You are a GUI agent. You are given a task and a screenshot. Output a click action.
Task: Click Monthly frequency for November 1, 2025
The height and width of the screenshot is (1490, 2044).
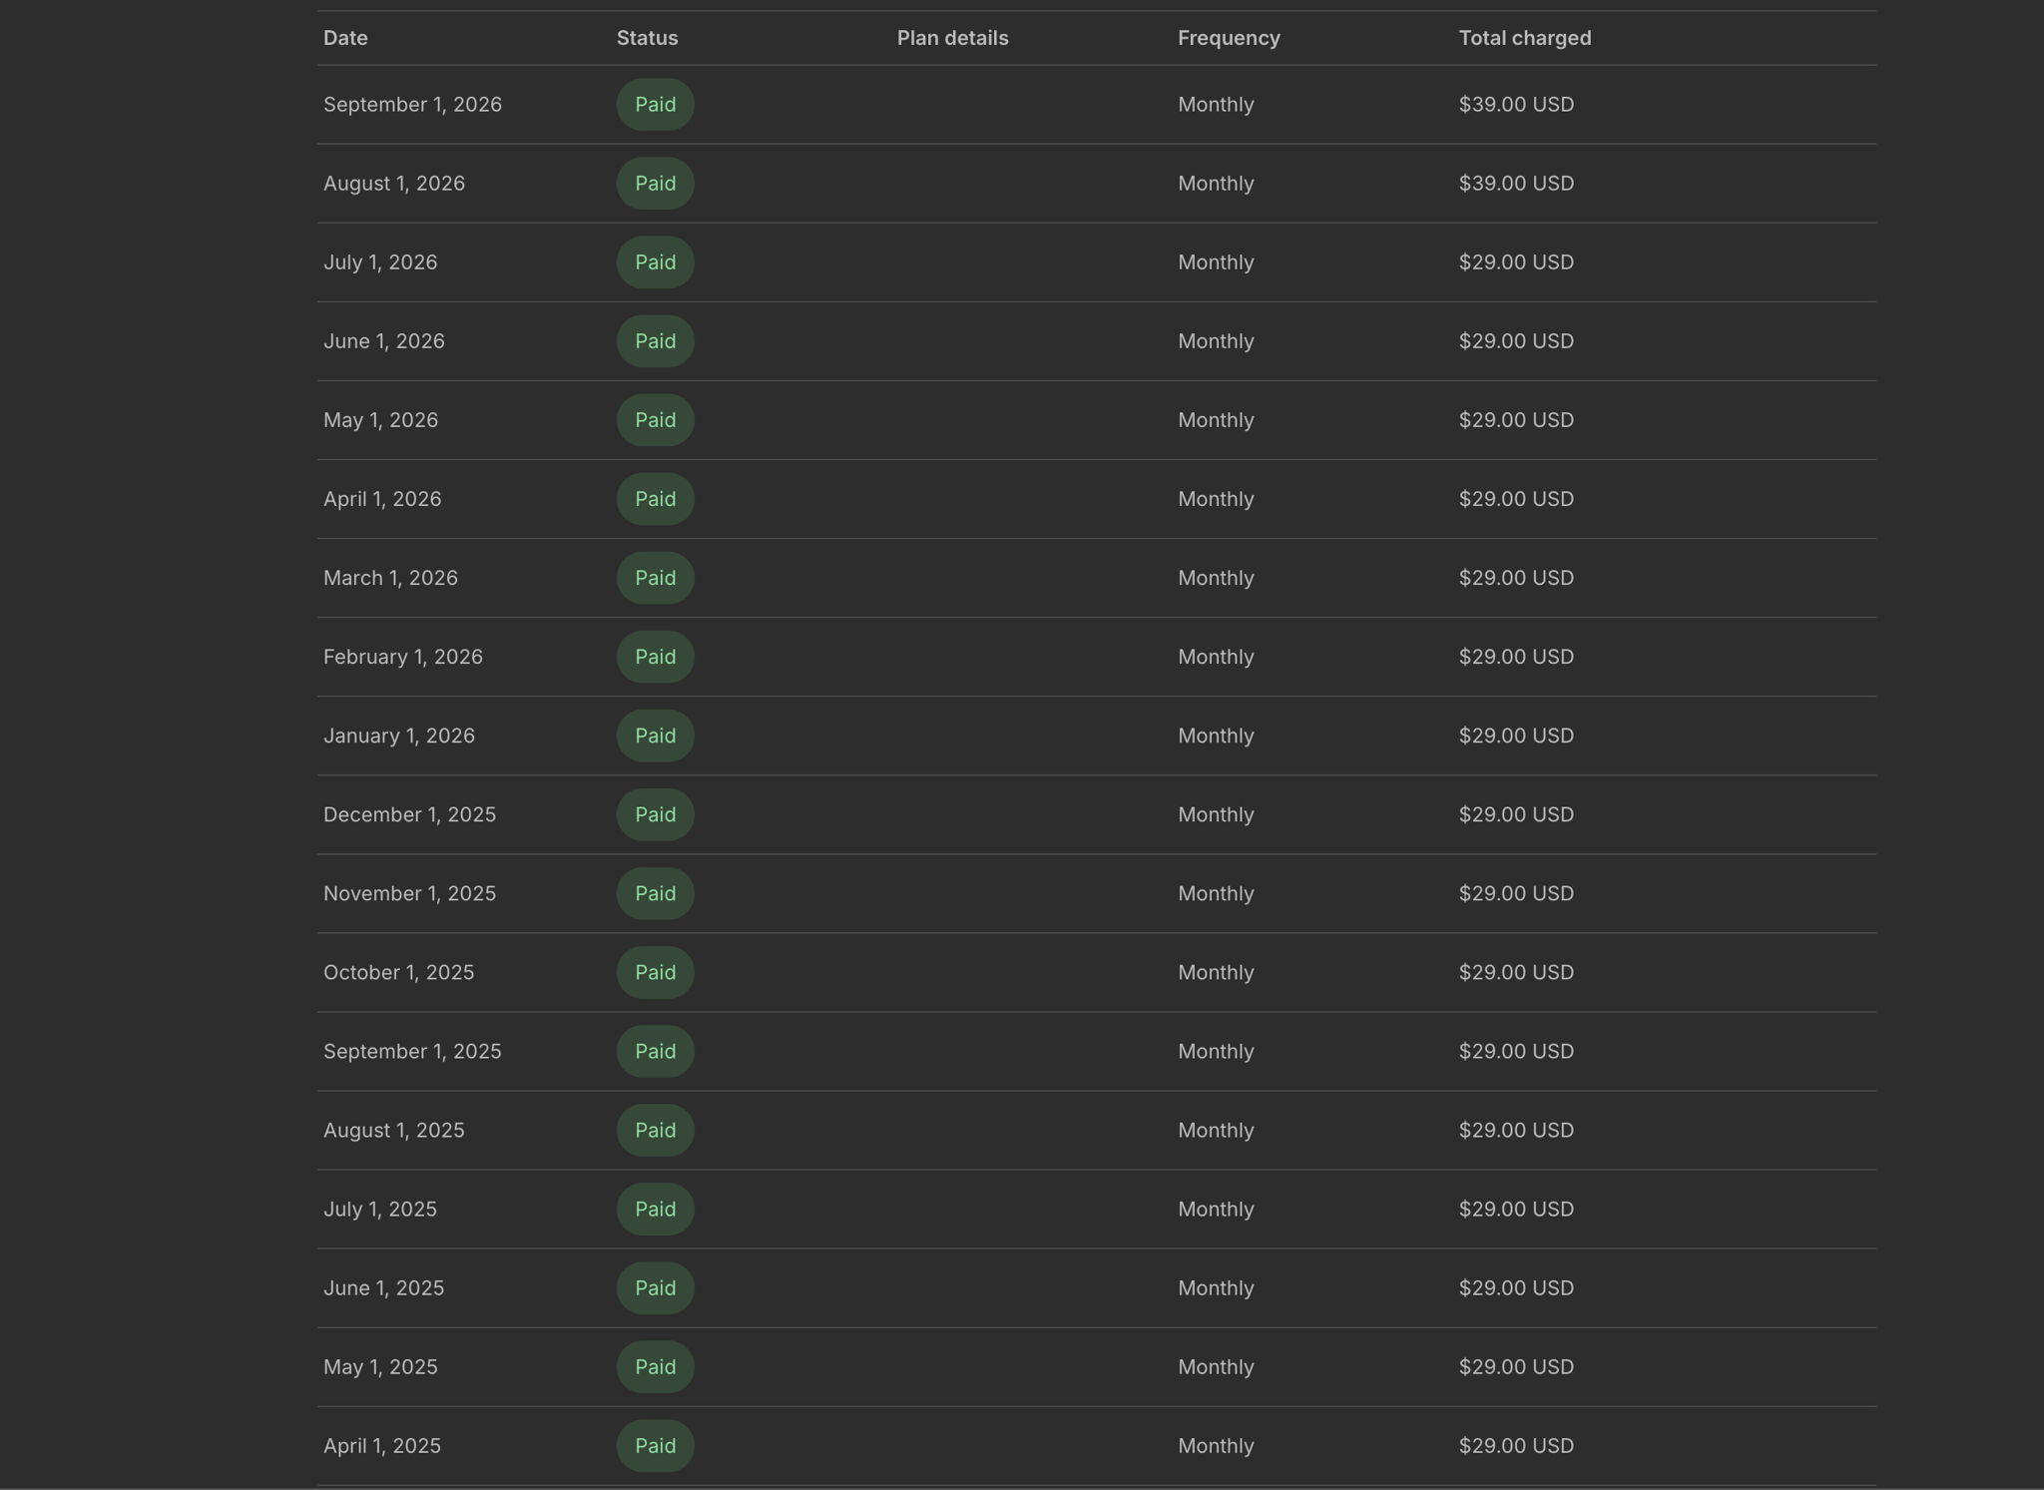click(x=1216, y=893)
